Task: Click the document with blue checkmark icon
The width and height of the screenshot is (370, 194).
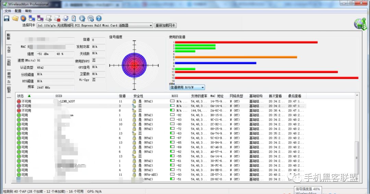Action: click(x=65, y=18)
